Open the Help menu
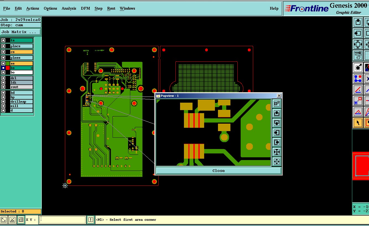The width and height of the screenshot is (369, 226). point(274,8)
